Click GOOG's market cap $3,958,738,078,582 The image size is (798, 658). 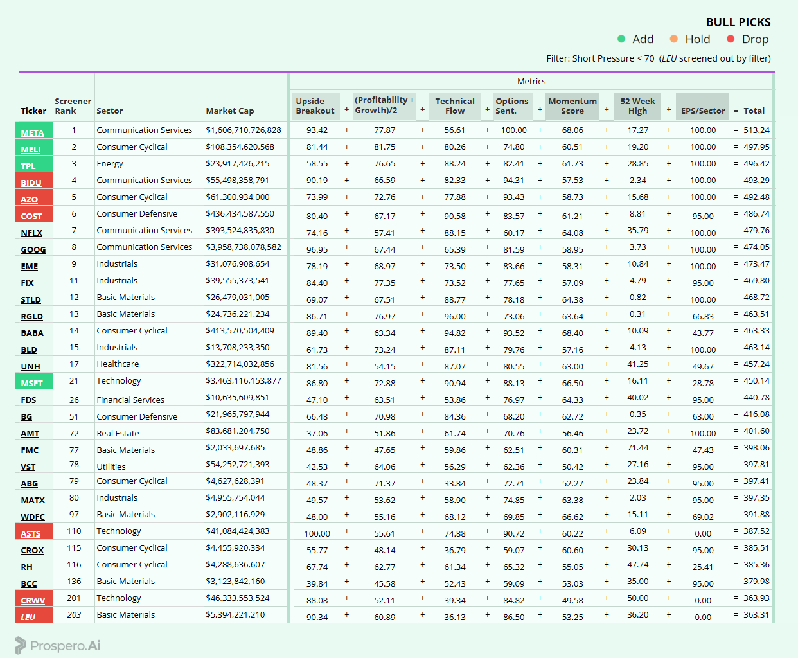[244, 247]
